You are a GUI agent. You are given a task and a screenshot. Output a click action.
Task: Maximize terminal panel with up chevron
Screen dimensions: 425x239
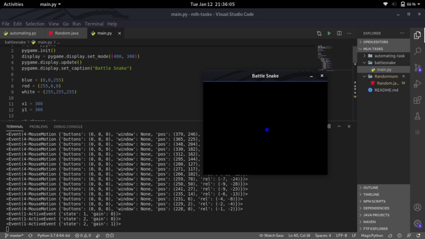[x=339, y=127]
